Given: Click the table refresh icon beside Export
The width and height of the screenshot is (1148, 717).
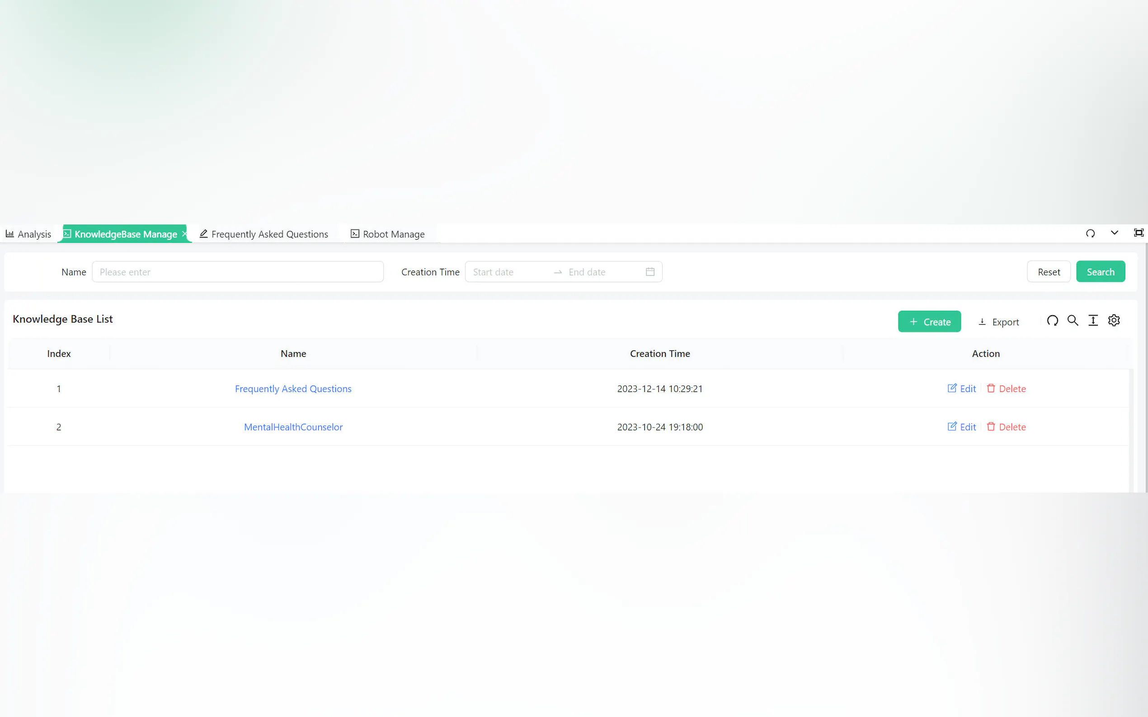Looking at the screenshot, I should tap(1052, 321).
